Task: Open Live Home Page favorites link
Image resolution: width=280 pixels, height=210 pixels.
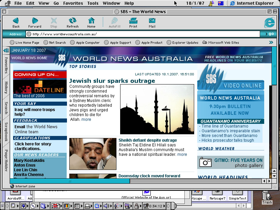Action: click(25, 42)
